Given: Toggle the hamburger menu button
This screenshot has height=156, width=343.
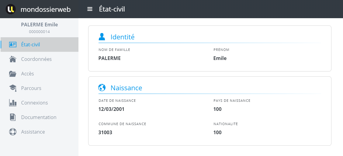Looking at the screenshot, I should point(90,9).
